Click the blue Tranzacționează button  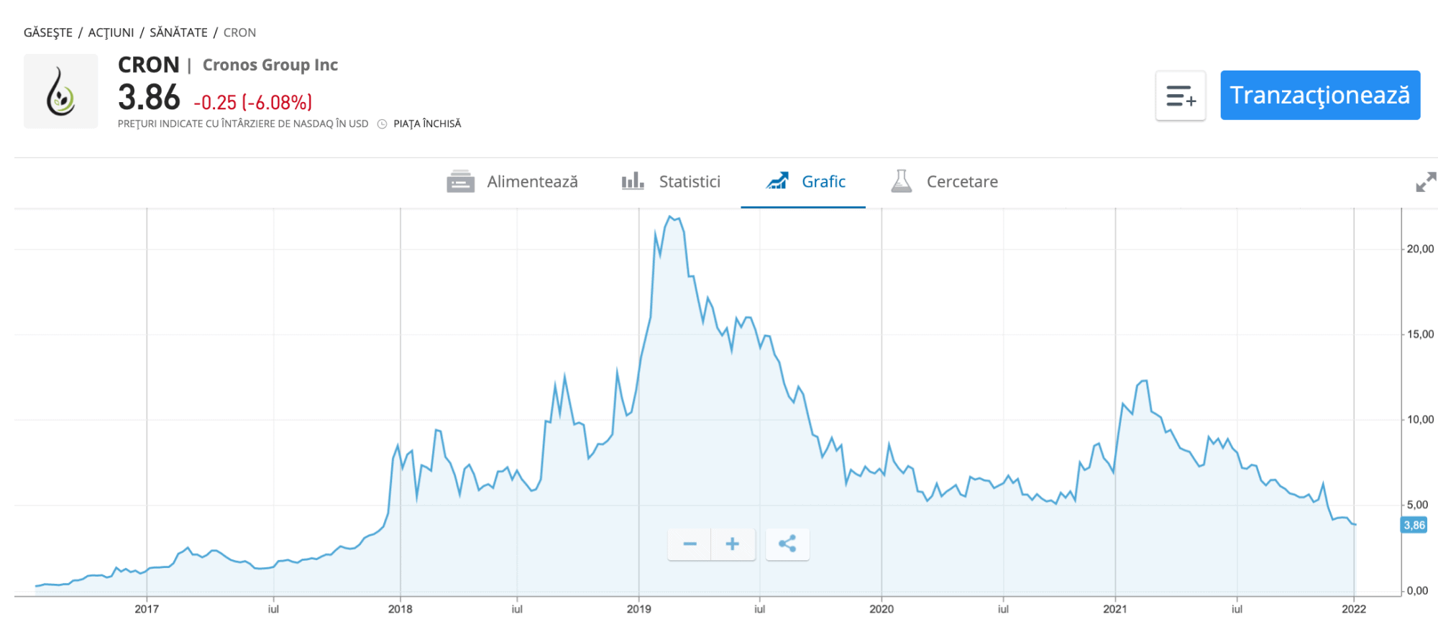(x=1320, y=95)
